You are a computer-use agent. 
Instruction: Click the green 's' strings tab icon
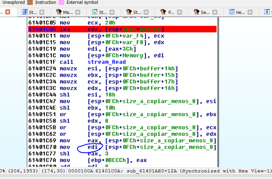93,12
